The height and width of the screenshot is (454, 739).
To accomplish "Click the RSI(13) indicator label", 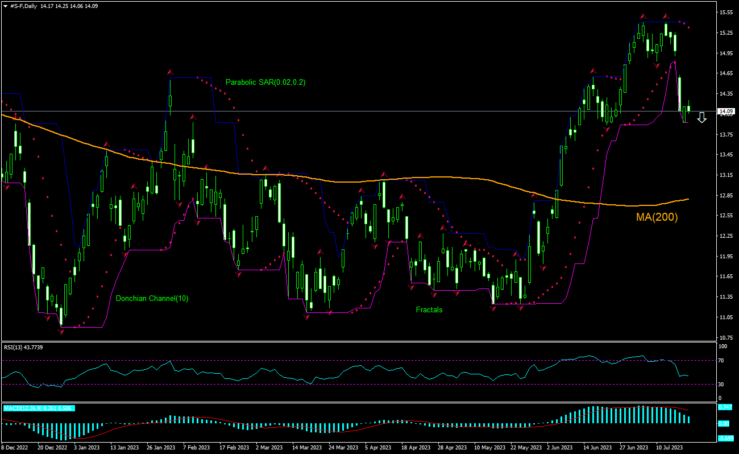I will (x=23, y=346).
